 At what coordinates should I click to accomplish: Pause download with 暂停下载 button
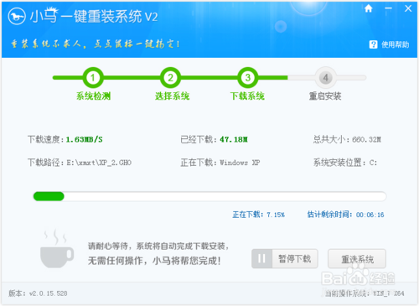click(x=285, y=258)
